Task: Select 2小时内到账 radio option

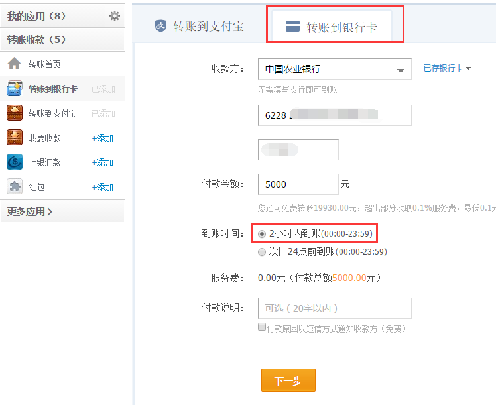Action: pyautogui.click(x=262, y=234)
